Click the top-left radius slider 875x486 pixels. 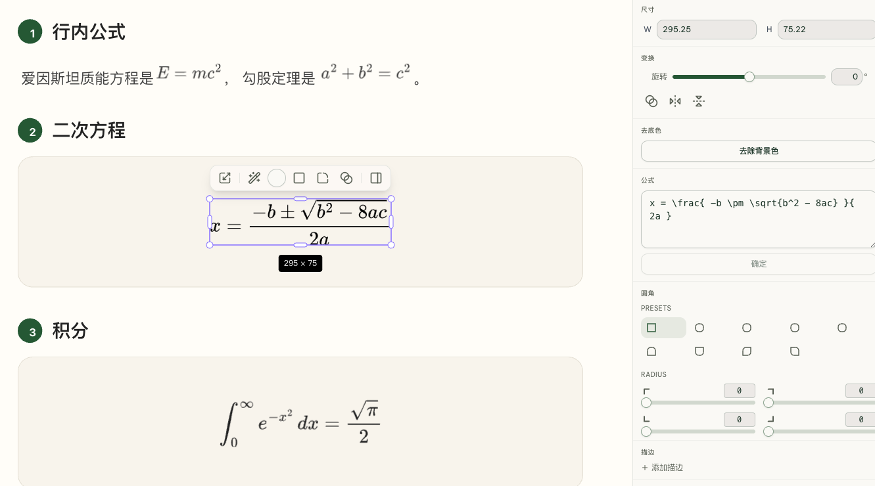698,403
